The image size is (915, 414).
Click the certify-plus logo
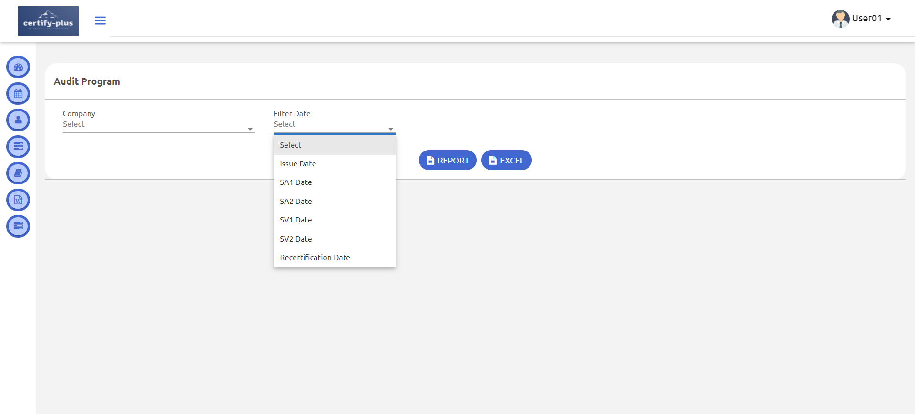pos(48,21)
